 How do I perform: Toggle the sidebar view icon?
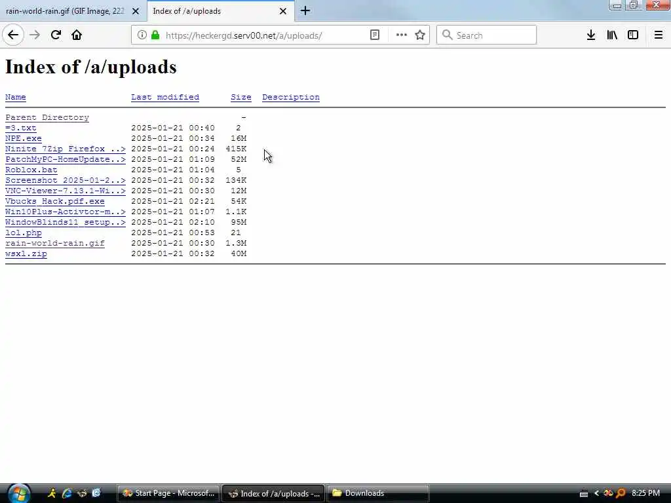[633, 35]
